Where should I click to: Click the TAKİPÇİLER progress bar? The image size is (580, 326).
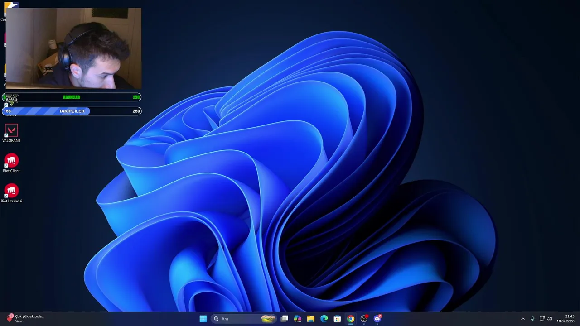coord(72,111)
